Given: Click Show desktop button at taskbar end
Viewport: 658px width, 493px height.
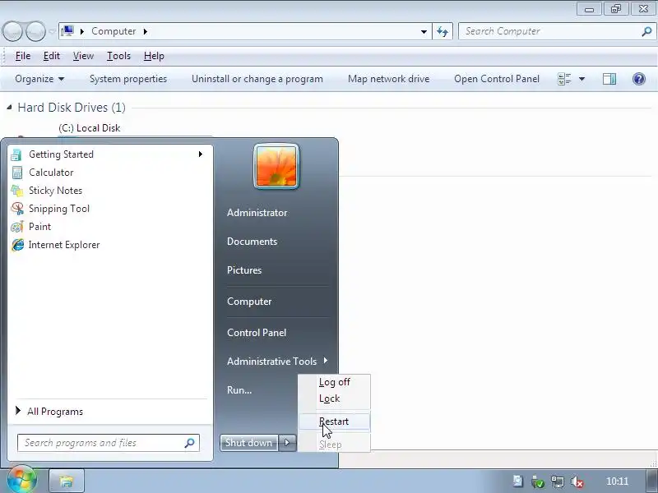Looking at the screenshot, I should coord(651,481).
